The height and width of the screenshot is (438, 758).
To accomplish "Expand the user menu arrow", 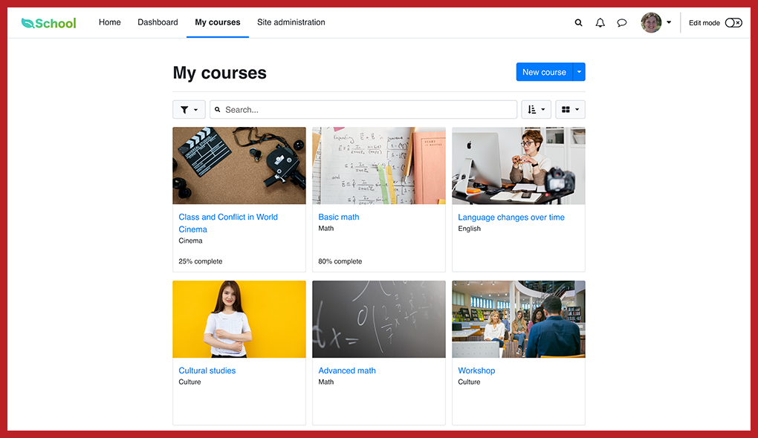I will pyautogui.click(x=669, y=22).
